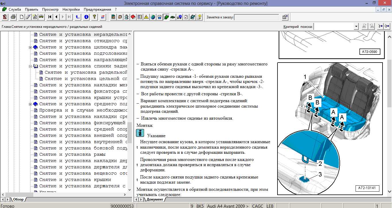Click the text list page icon
The image size is (392, 208).
tap(140, 17)
